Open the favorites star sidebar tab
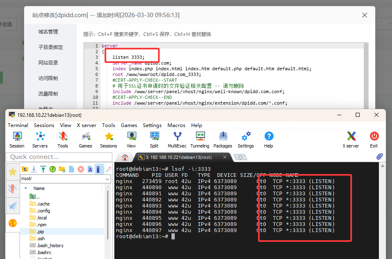 13,172
